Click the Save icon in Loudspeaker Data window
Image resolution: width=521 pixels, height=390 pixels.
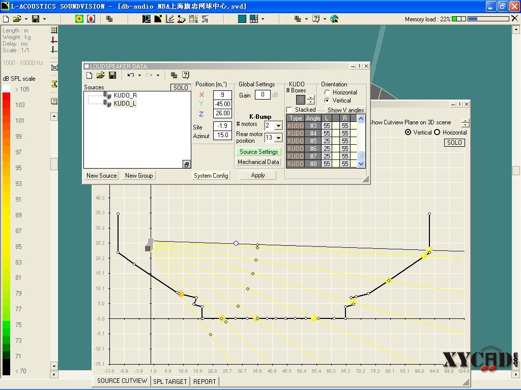point(112,75)
